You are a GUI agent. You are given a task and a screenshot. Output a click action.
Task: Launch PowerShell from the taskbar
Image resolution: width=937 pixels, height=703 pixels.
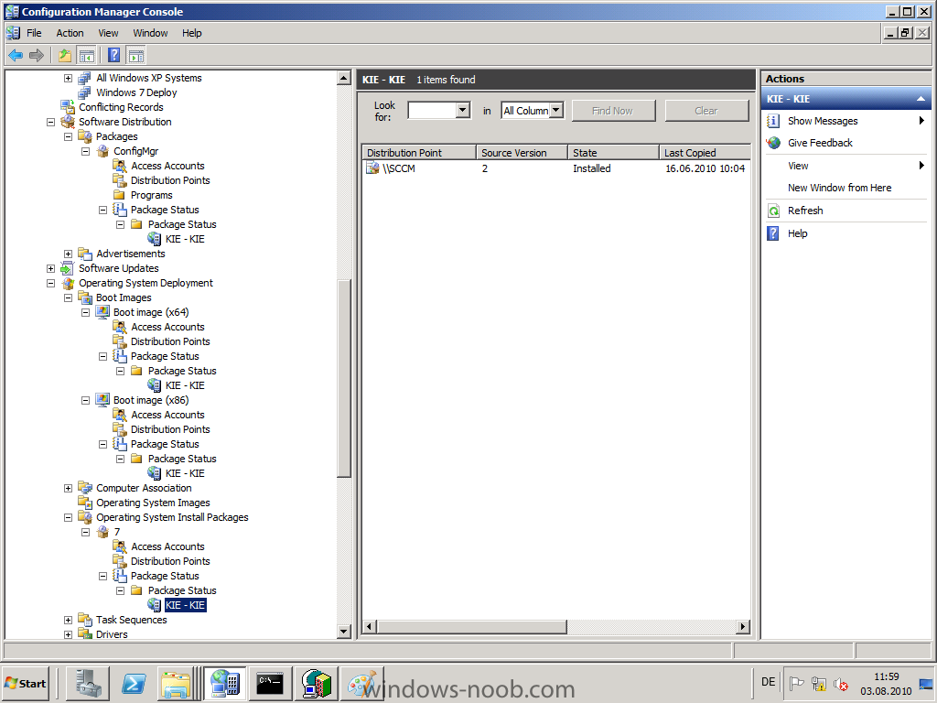tap(134, 683)
